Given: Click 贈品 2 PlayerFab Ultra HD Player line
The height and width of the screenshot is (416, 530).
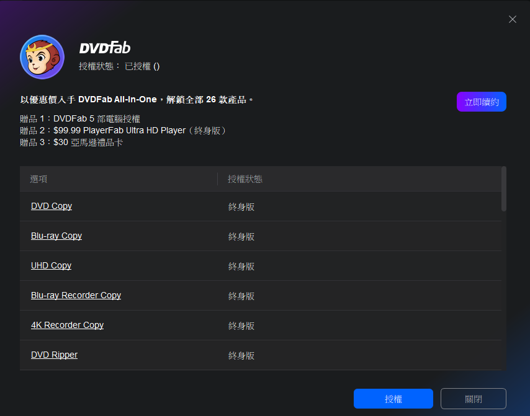Looking at the screenshot, I should point(123,130).
